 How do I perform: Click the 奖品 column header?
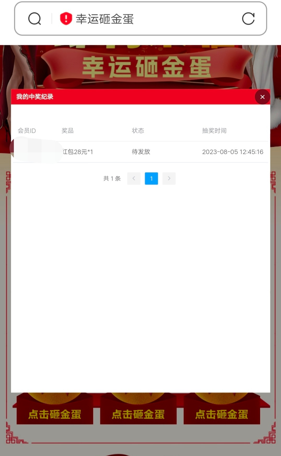coord(67,131)
